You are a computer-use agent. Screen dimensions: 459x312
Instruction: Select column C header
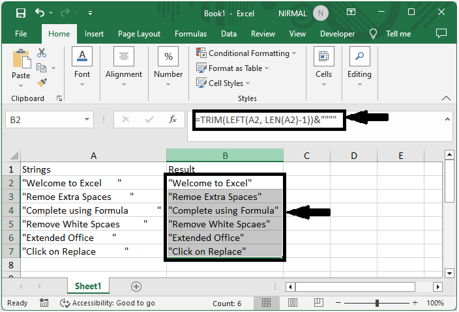[x=306, y=155]
